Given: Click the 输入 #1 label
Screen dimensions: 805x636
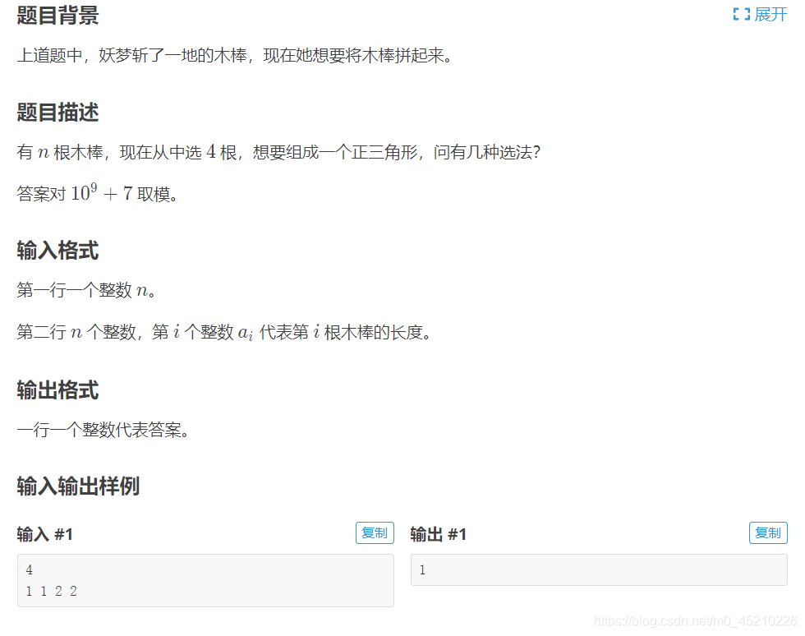Looking at the screenshot, I should pos(44,534).
